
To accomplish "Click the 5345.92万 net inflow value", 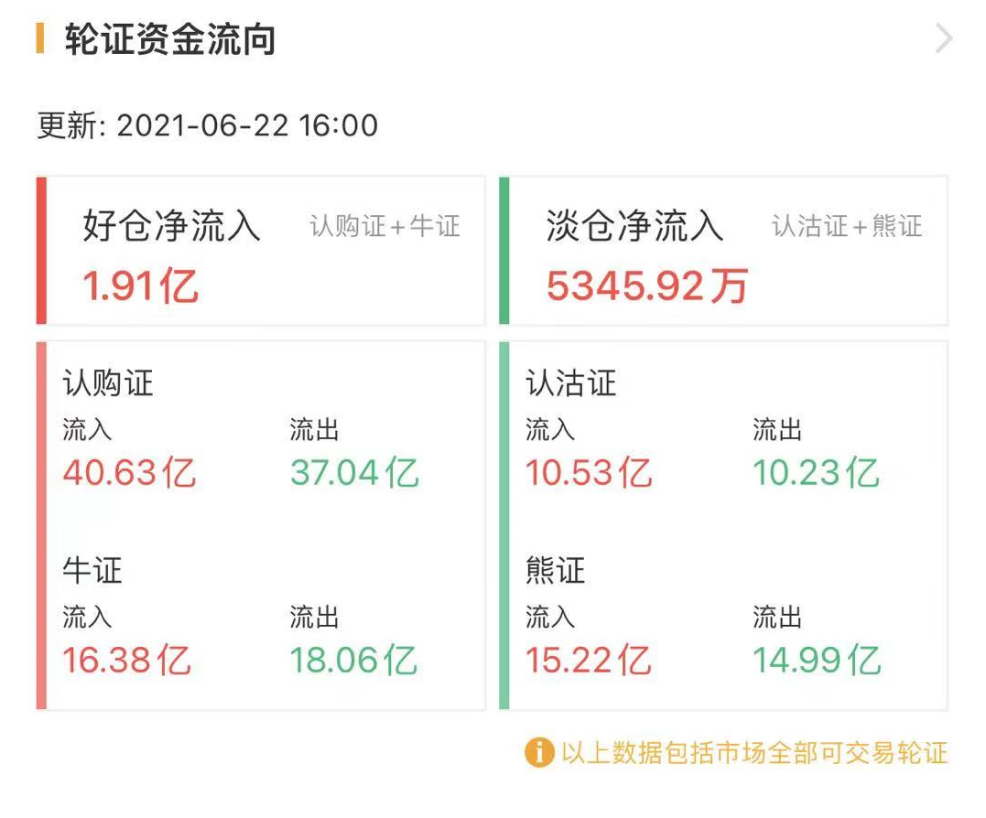I will 647,286.
